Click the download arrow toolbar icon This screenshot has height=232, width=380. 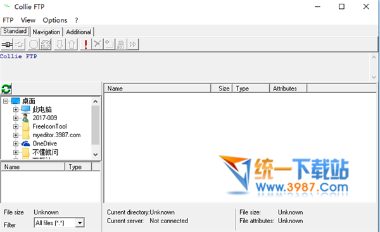[x=60, y=44]
